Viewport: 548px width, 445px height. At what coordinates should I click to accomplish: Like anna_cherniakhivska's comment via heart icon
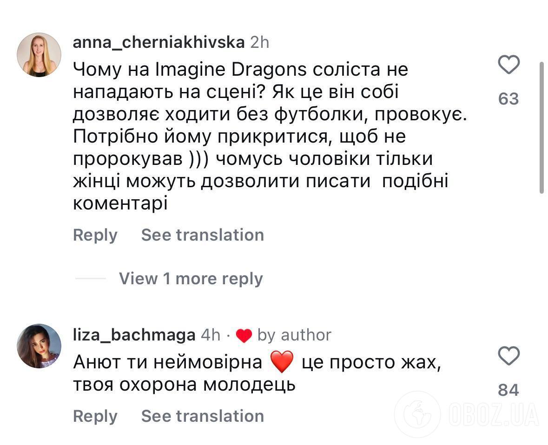pos(508,65)
